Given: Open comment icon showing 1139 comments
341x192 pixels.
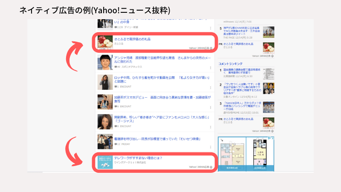Looking at the screenshot, I should pos(116,27).
